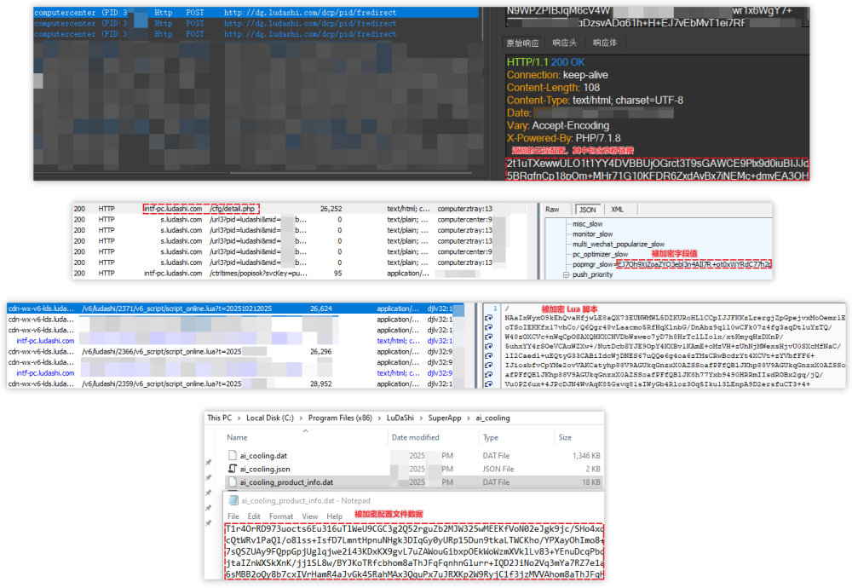The height and width of the screenshot is (588, 852).
Task: Click the Connection: keep-alive header line
Action: pos(557,75)
